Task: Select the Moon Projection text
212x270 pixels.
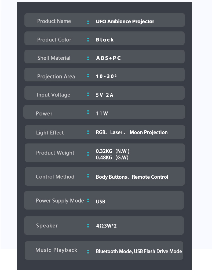Action: [149, 132]
